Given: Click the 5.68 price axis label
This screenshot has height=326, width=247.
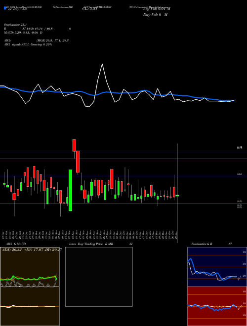Looking at the screenshot, I should click(x=239, y=174).
